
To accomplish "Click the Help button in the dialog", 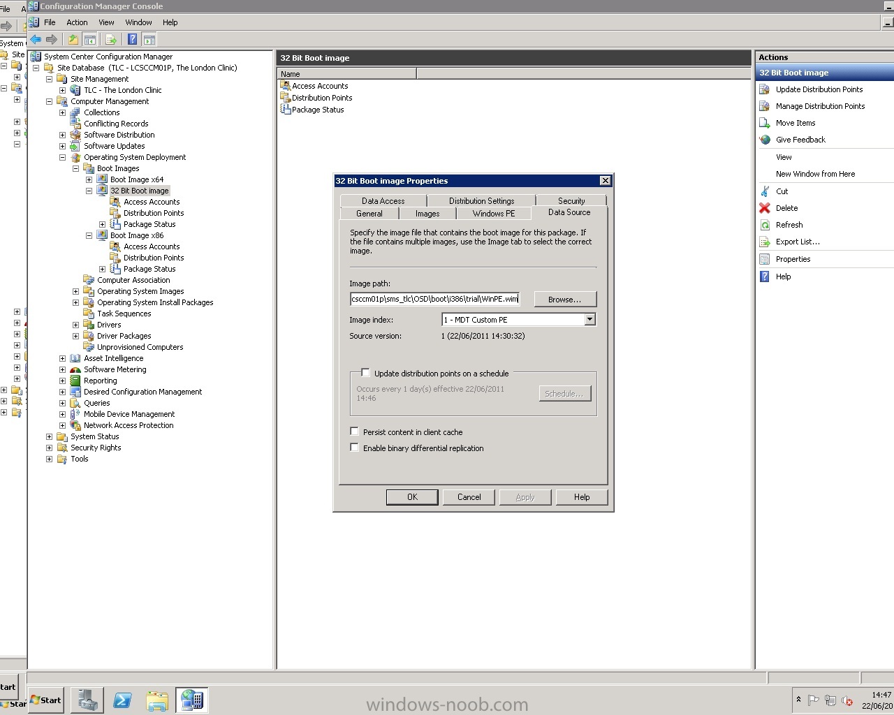I will click(x=582, y=497).
